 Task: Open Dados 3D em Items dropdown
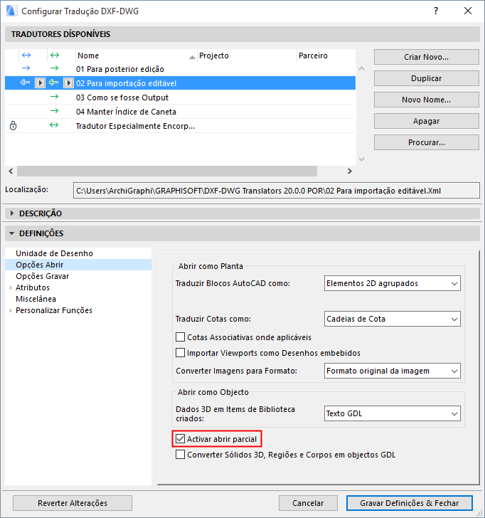393,413
